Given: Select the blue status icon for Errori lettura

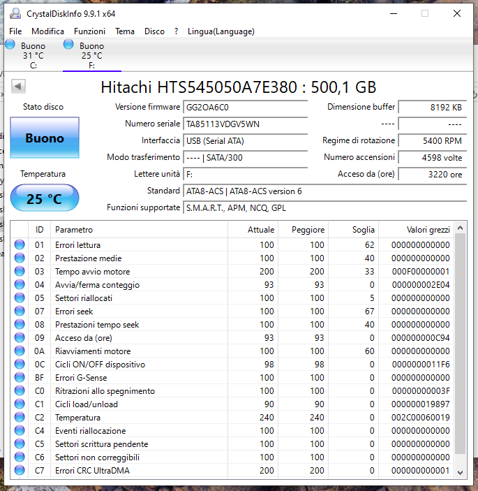Looking at the screenshot, I should (20, 244).
